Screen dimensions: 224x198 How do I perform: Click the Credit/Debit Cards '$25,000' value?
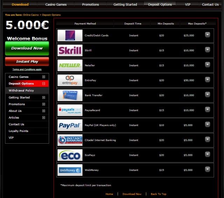click(189, 35)
